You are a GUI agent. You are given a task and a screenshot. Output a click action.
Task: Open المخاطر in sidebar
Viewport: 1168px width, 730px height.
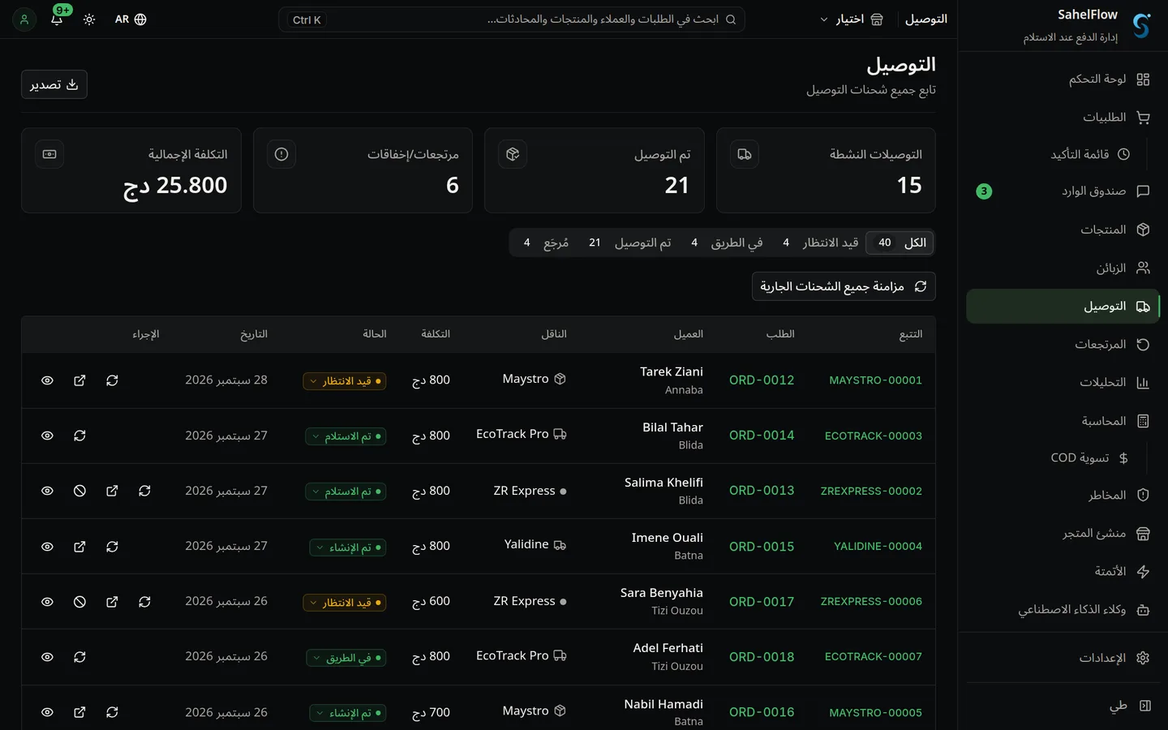click(1063, 495)
